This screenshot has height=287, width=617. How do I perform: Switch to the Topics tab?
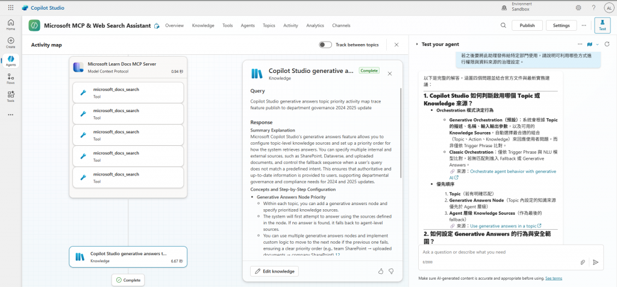(269, 25)
